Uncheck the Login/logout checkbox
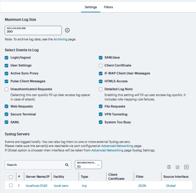196x193 pixels. point(6,58)
